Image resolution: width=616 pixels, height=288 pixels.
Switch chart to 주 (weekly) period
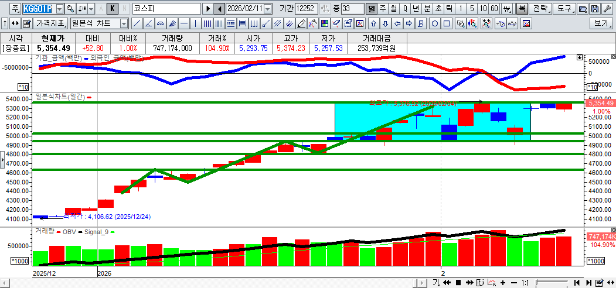pyautogui.click(x=382, y=9)
